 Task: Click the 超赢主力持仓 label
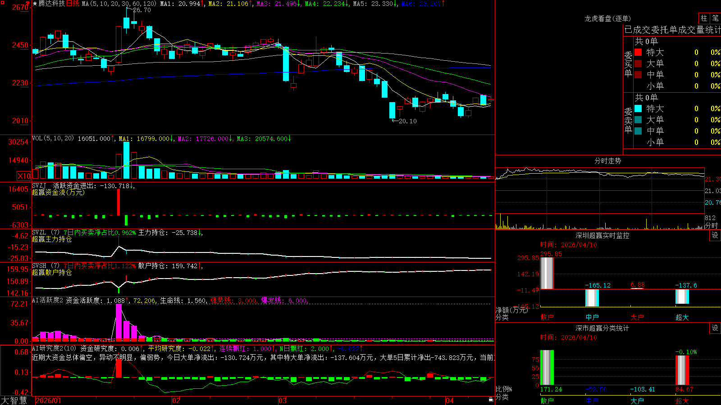pyautogui.click(x=52, y=239)
